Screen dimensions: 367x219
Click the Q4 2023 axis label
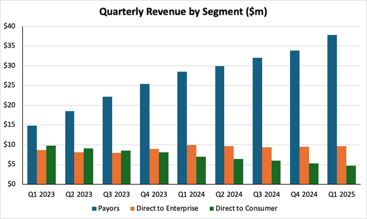pyautogui.click(x=154, y=194)
